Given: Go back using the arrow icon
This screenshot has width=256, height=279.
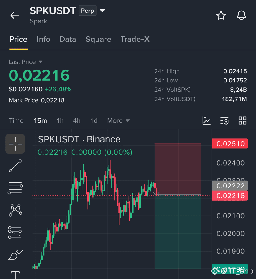Looking at the screenshot, I should coord(15,15).
